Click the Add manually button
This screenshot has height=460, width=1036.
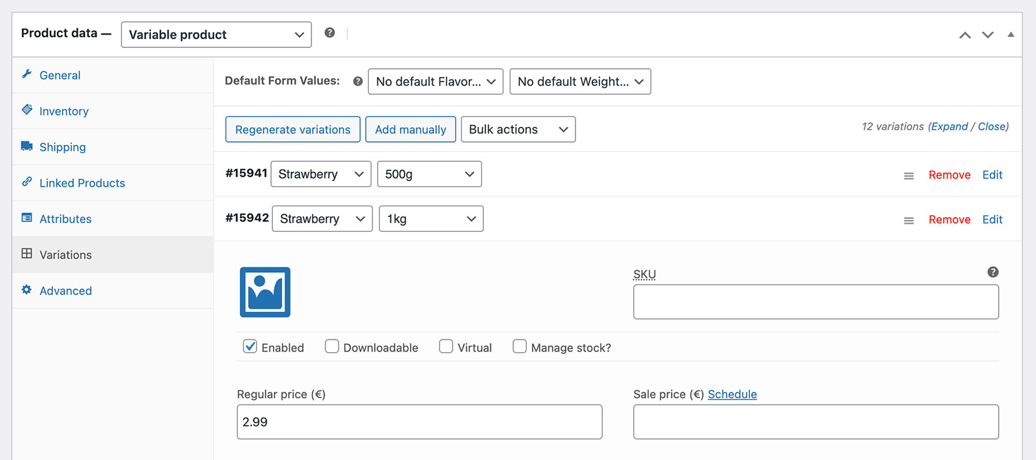click(411, 129)
